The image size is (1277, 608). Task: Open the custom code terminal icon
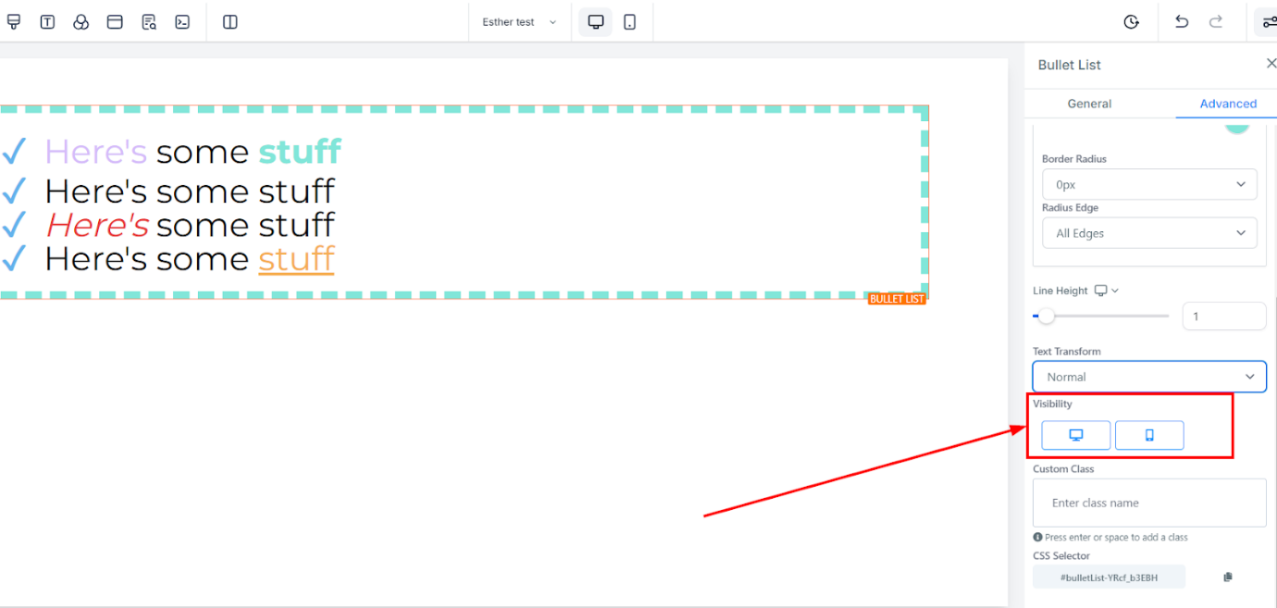(182, 22)
